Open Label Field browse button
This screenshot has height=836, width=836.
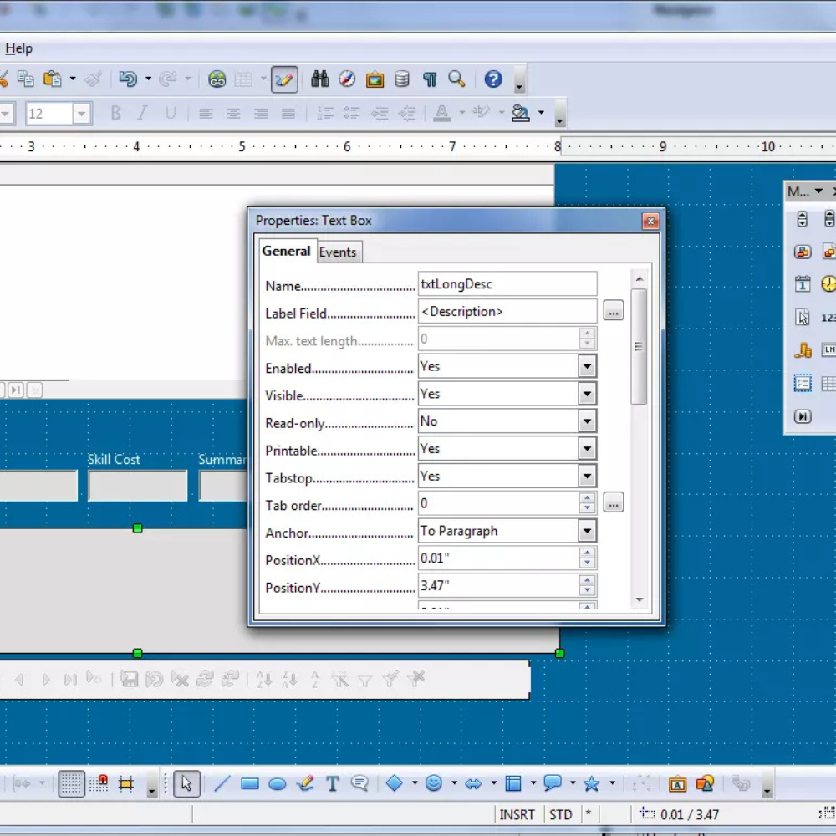[613, 310]
